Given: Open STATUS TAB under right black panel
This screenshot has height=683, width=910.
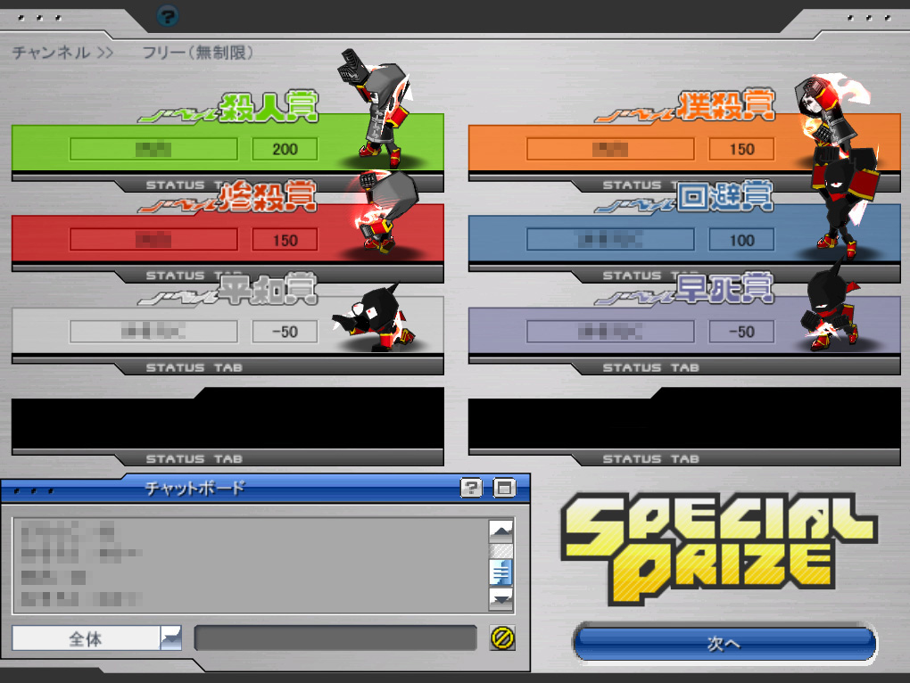Looking at the screenshot, I should (650, 458).
